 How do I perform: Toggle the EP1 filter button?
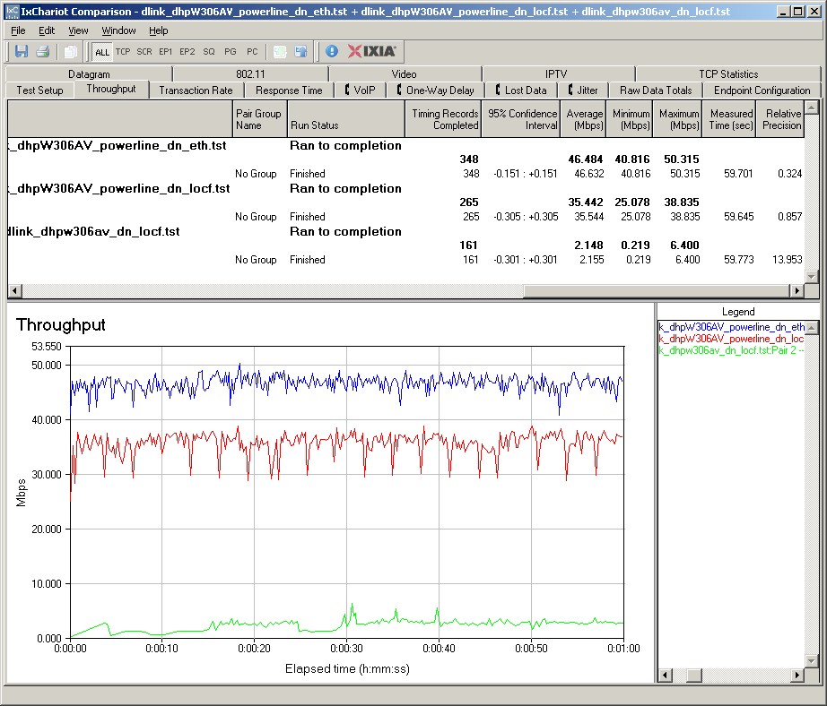(166, 52)
